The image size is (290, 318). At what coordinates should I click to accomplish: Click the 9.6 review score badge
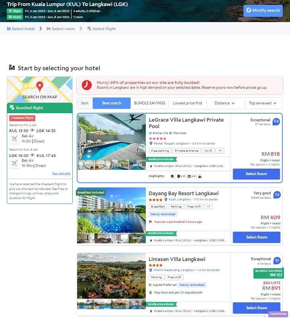pos(276,121)
